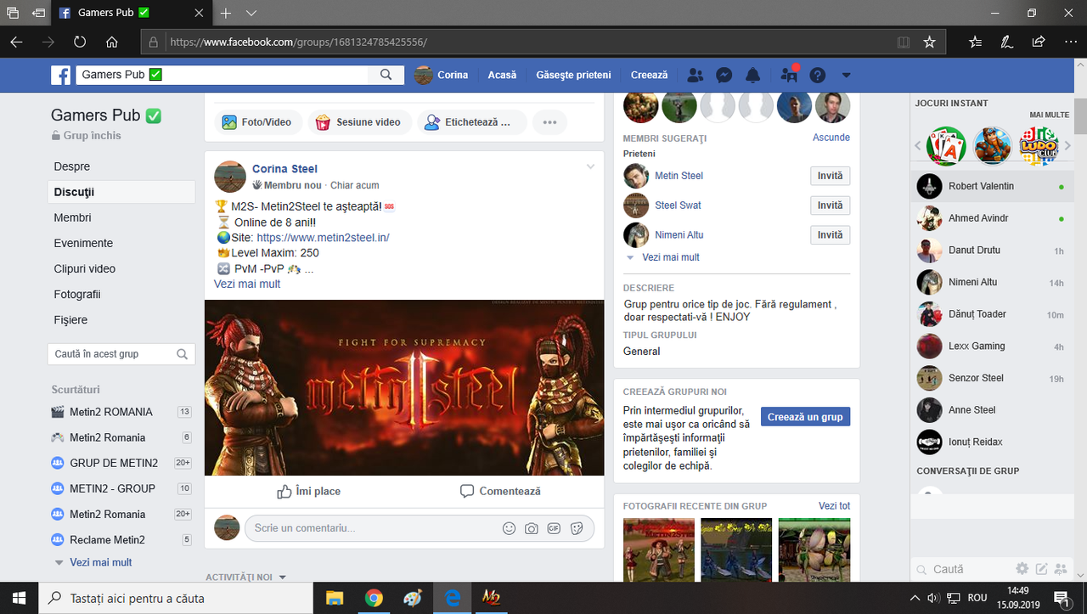Open the Edge add notes pen icon

tap(1006, 42)
